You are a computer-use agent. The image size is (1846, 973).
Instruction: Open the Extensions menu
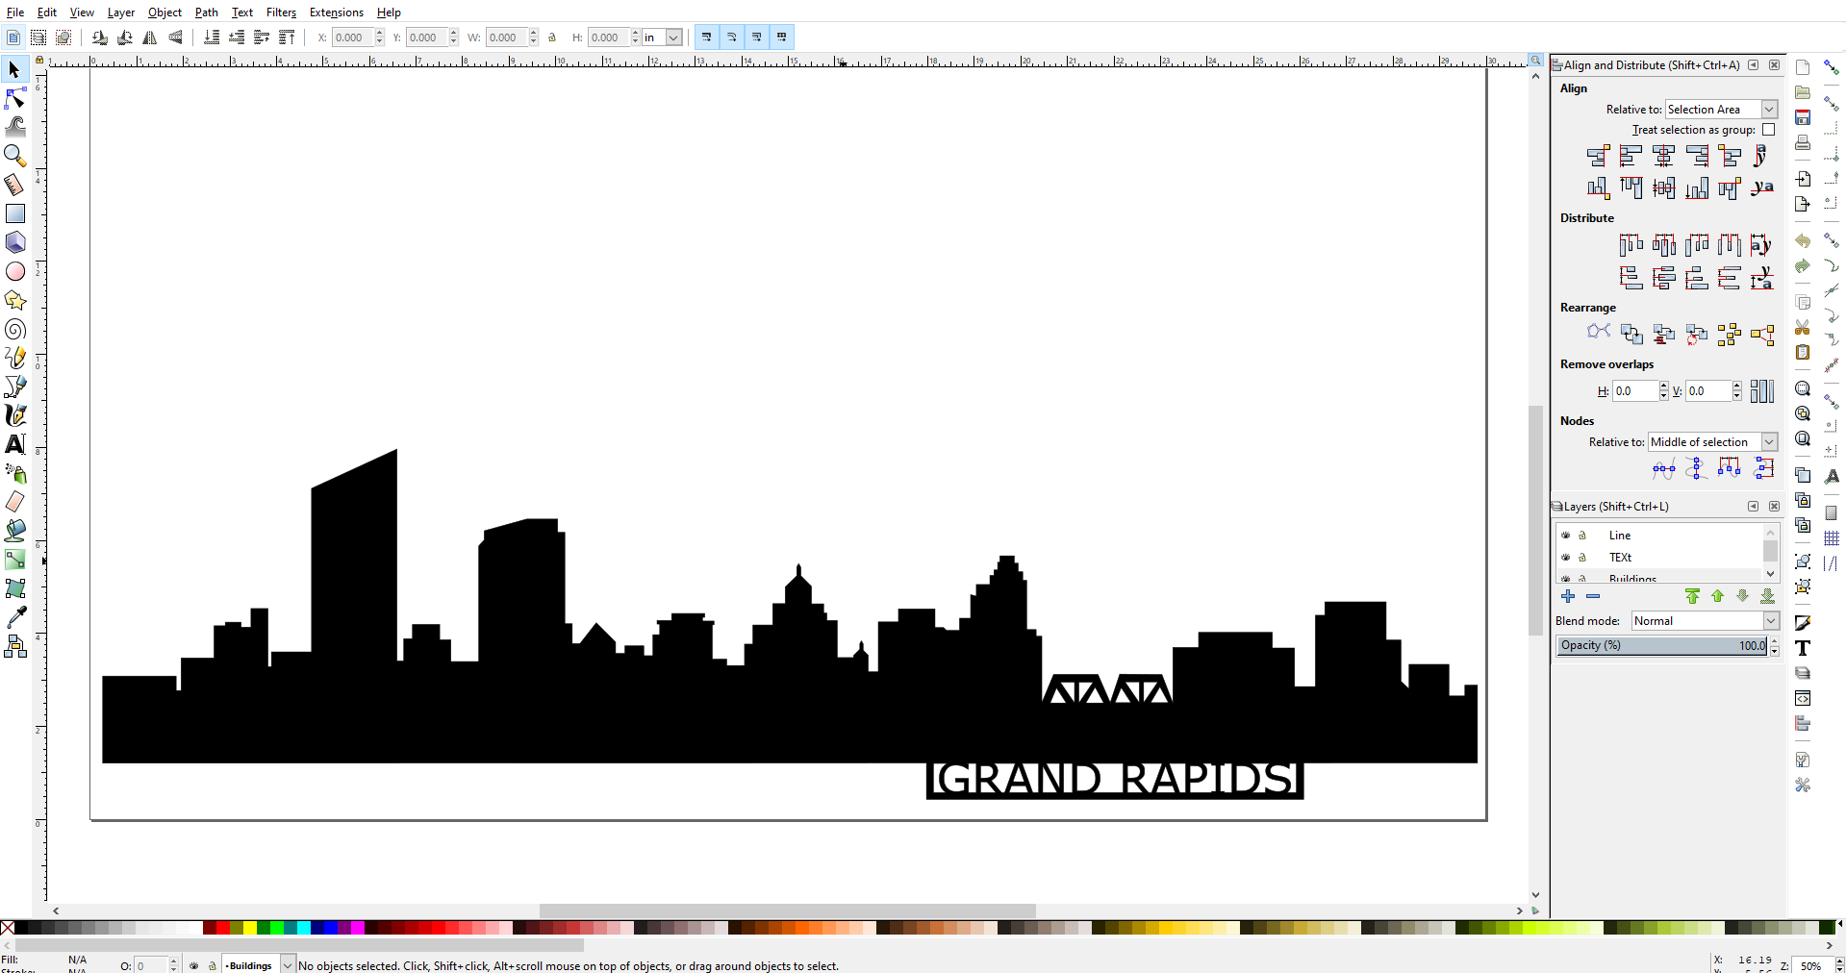click(336, 12)
